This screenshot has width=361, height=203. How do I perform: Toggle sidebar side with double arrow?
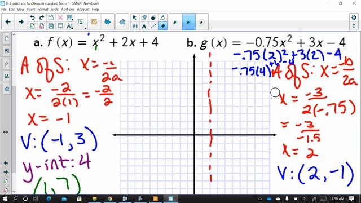coord(6,132)
